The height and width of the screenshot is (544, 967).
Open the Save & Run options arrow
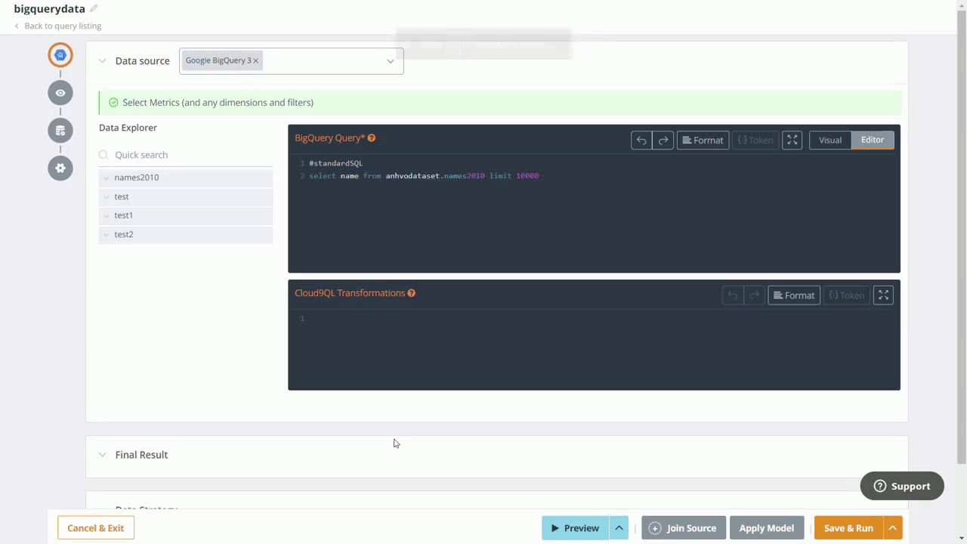click(892, 527)
